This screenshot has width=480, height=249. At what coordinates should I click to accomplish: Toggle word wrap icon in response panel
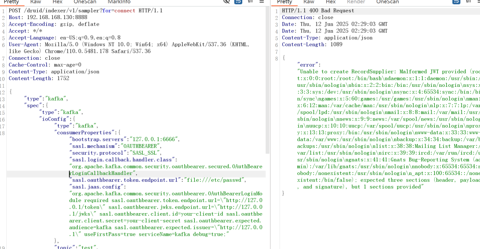[456, 1]
